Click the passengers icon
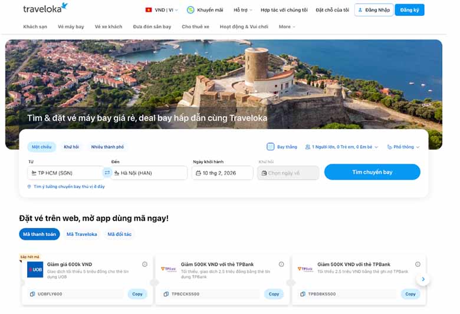Screen dimensions: 460x314 307,147
